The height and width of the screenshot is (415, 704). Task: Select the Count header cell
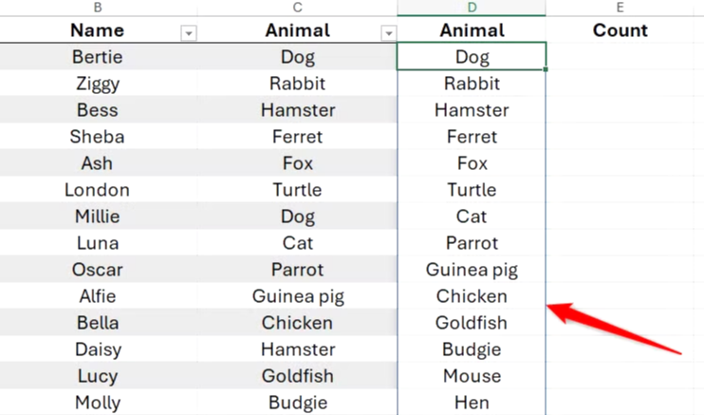point(620,30)
